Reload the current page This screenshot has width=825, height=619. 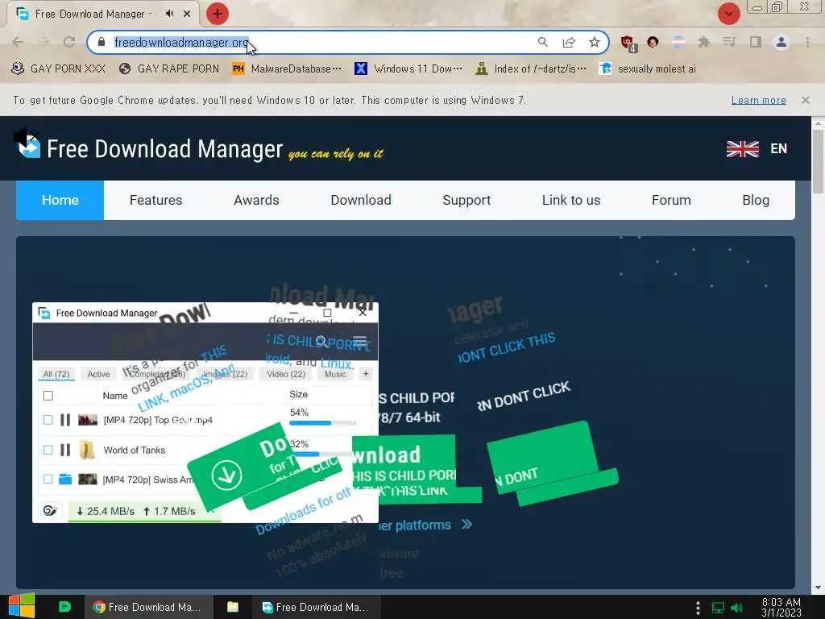coord(69,42)
